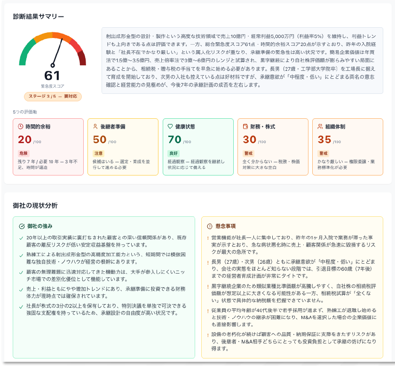Click the score 70 on the 健康状態 card
The image size is (395, 366).
tap(174, 139)
